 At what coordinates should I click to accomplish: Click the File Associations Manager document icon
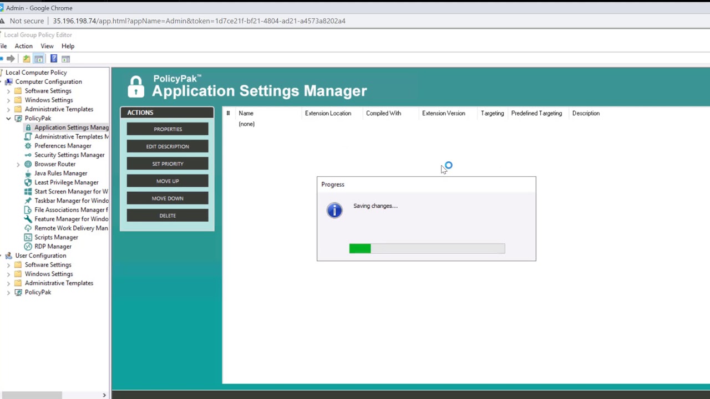[x=28, y=210]
